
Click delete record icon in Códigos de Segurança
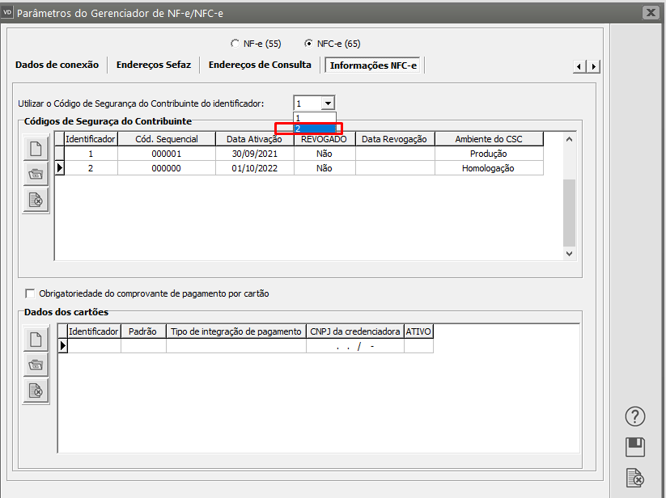tap(36, 199)
